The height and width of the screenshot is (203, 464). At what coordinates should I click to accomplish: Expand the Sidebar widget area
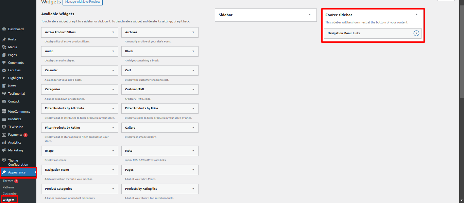pyautogui.click(x=309, y=15)
